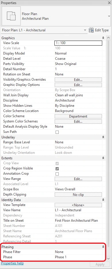The image size is (112, 269).
Task: Select Default Analysis Display Style value None
Action: pos(59,127)
